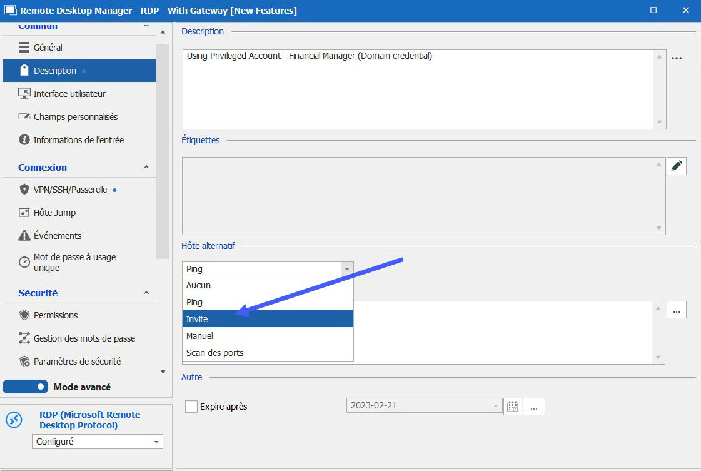Select Scan des ports option
The image size is (701, 471).
click(268, 353)
